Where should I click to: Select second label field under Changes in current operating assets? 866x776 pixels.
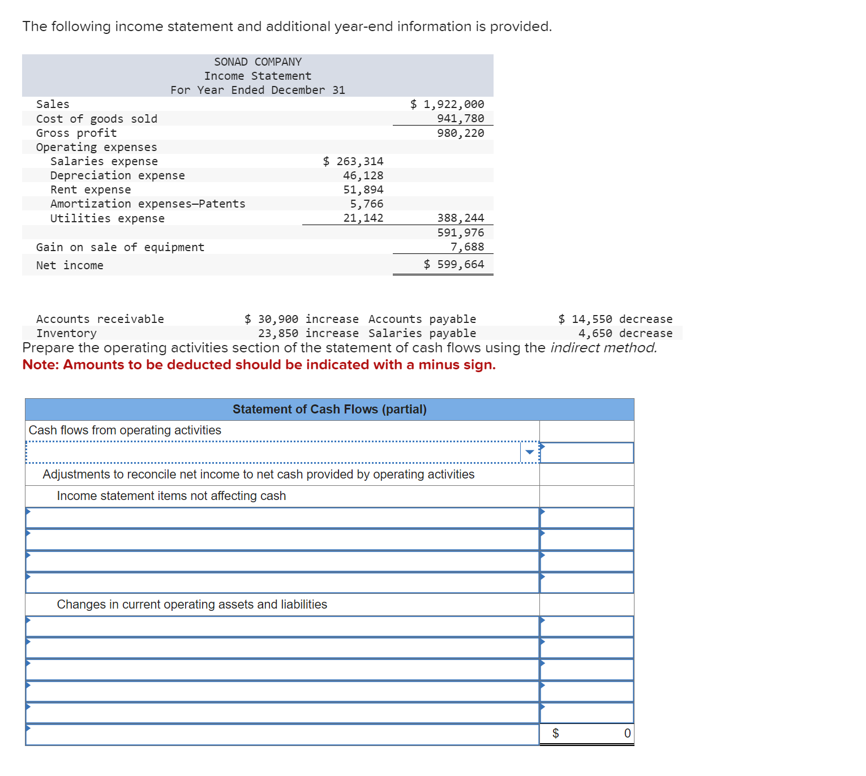(282, 648)
